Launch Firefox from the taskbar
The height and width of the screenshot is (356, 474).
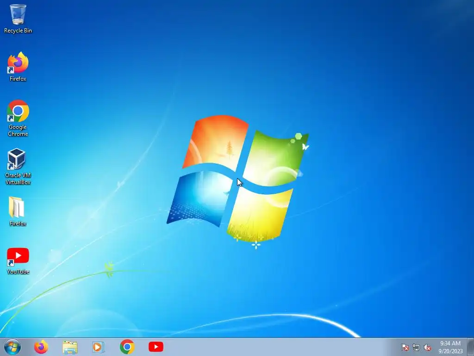click(41, 347)
